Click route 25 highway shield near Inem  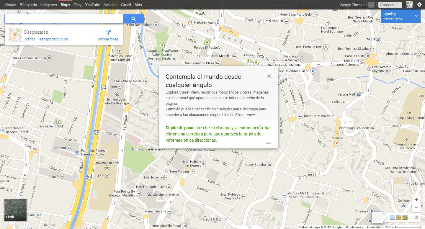(103, 87)
